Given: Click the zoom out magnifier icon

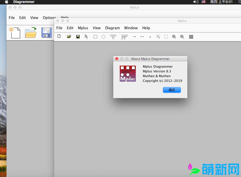Looking at the screenshot, I should tap(182, 37).
